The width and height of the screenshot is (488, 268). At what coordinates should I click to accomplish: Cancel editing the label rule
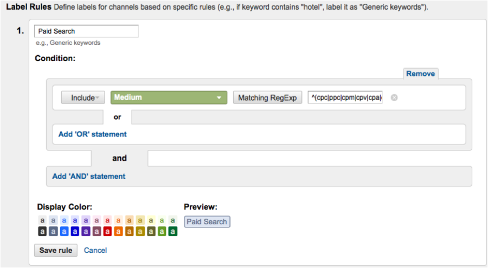(x=95, y=250)
